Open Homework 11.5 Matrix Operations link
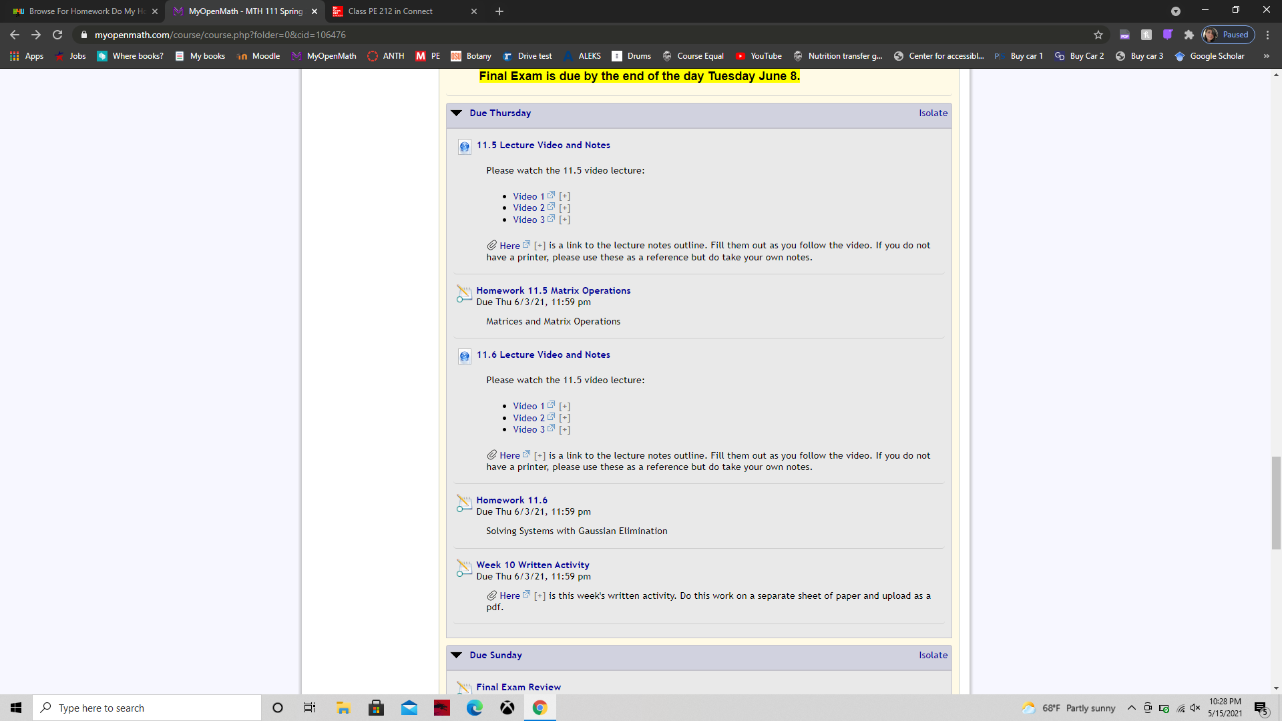 click(554, 290)
